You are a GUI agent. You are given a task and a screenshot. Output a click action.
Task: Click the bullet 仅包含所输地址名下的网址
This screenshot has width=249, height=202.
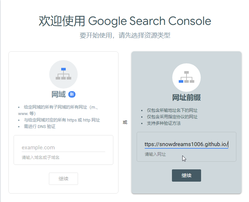pyautogui.click(x=172, y=110)
